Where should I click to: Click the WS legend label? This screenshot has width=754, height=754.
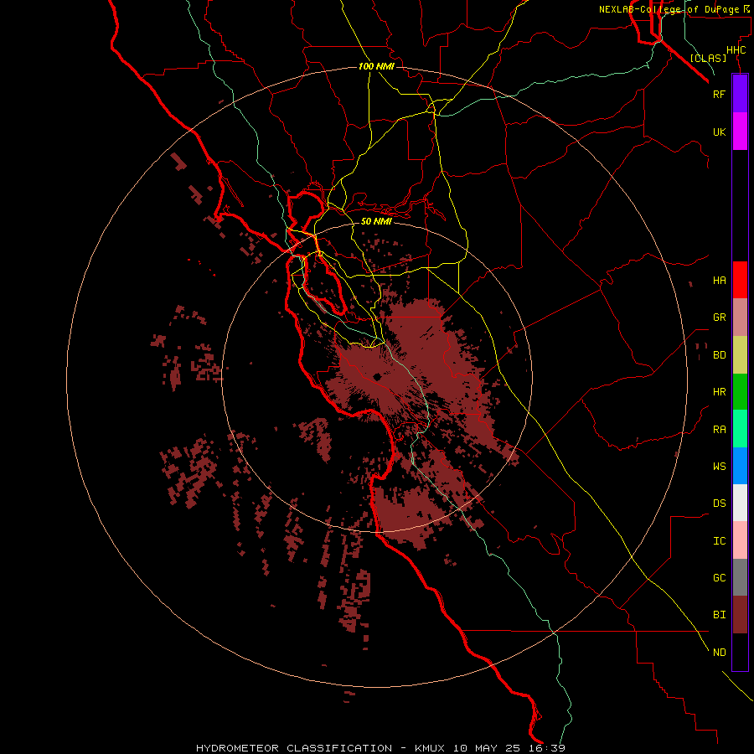pyautogui.click(x=719, y=466)
